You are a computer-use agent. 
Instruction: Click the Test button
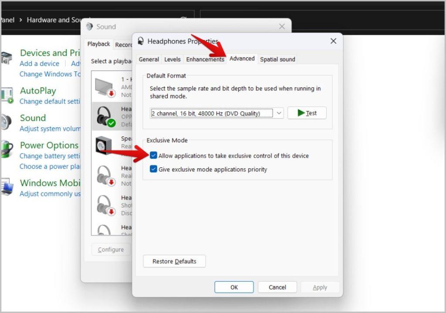click(307, 113)
